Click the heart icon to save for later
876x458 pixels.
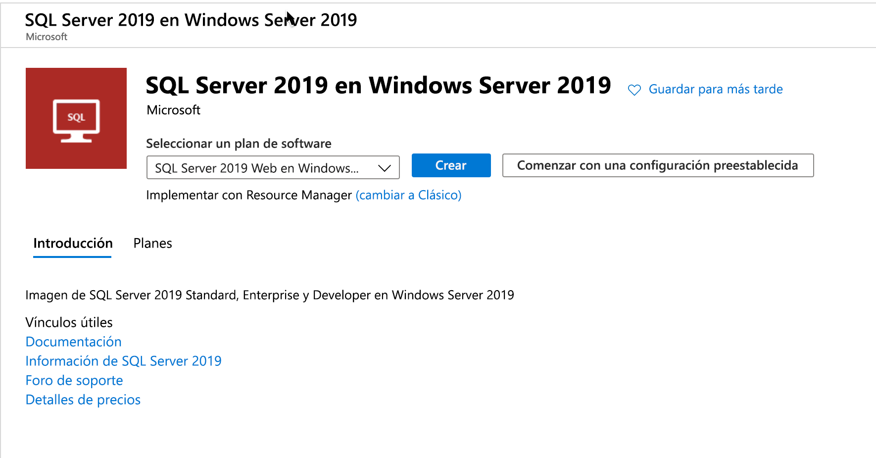634,90
